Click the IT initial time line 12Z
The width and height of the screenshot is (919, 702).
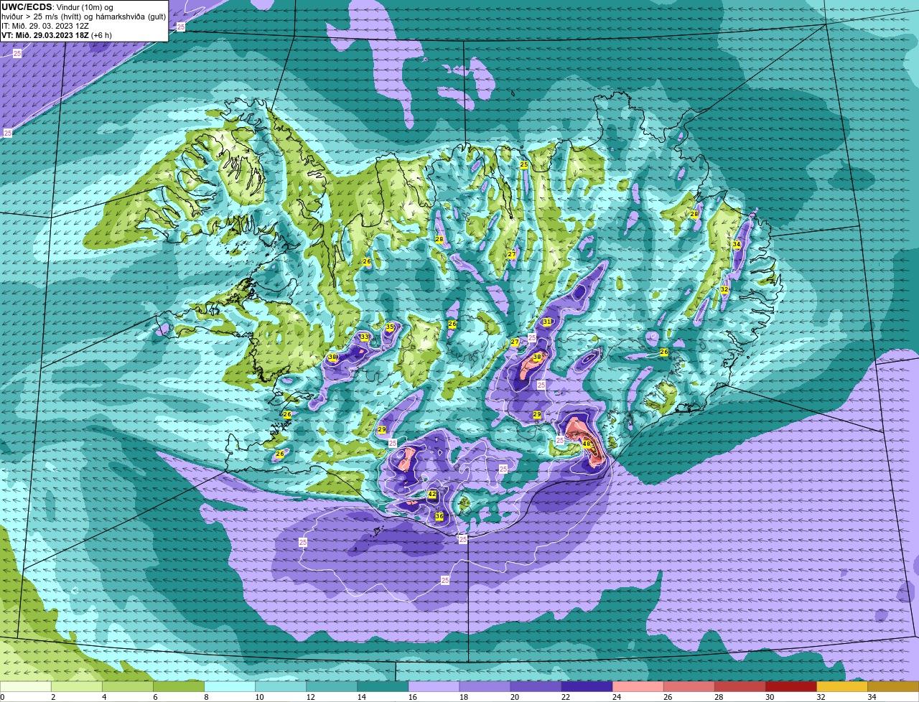tap(45, 26)
